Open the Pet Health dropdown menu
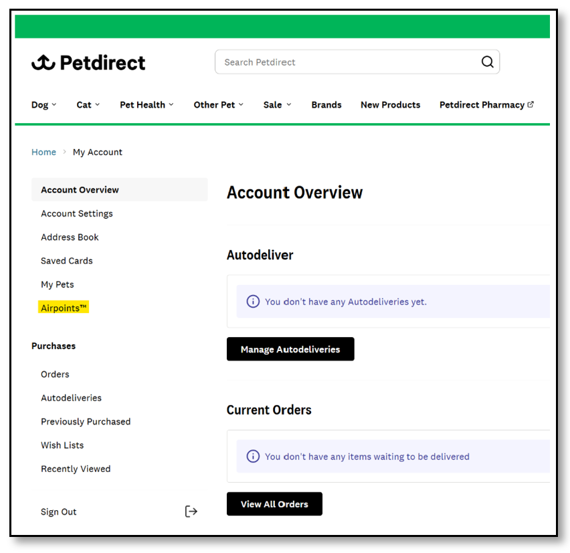 (x=147, y=104)
